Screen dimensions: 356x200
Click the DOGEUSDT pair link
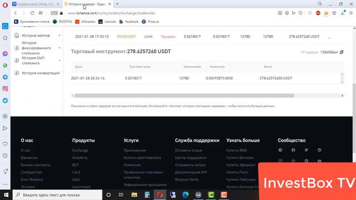(x=126, y=37)
